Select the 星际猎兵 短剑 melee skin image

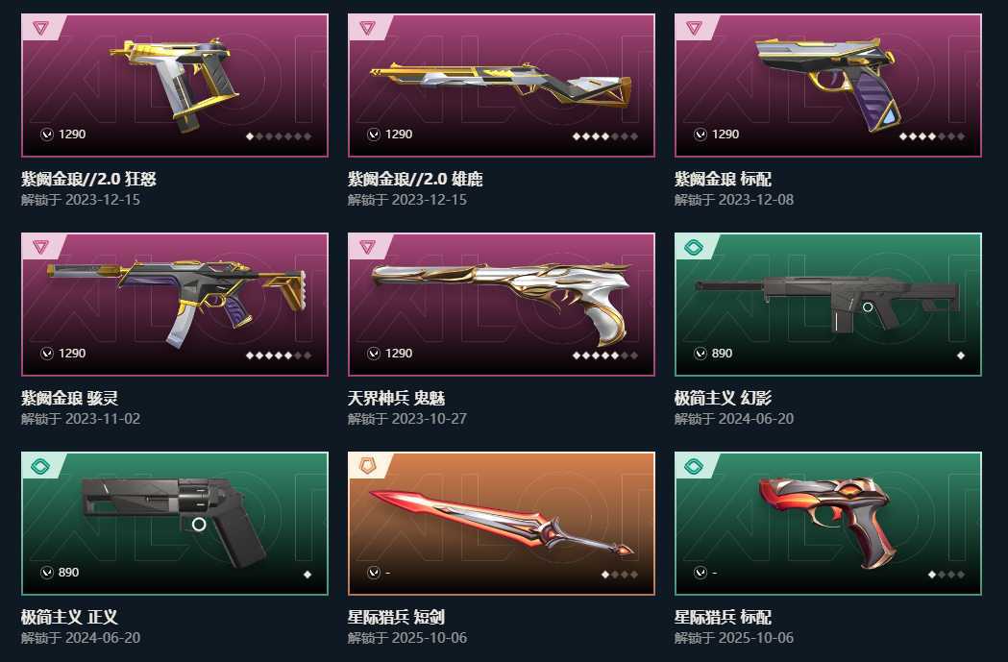pos(502,524)
